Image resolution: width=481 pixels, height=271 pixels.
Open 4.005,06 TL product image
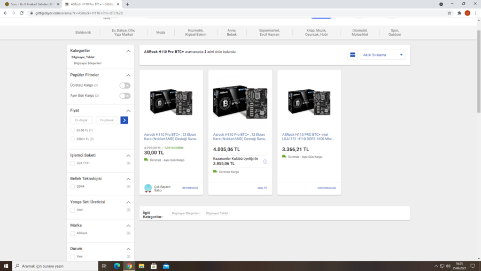click(240, 102)
